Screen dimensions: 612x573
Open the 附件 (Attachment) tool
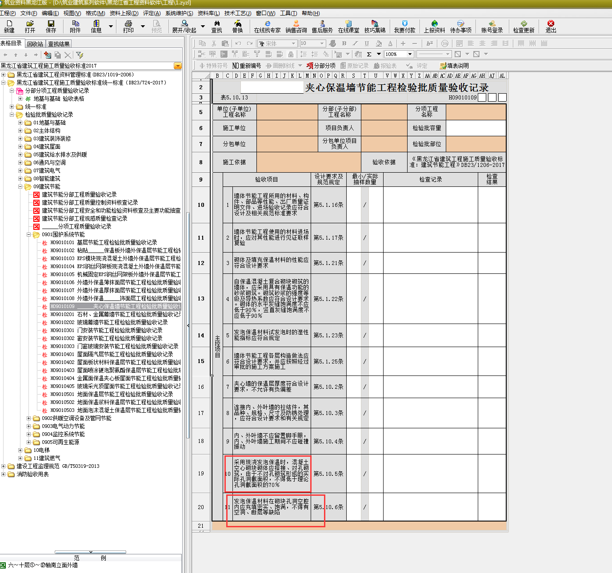click(x=75, y=27)
